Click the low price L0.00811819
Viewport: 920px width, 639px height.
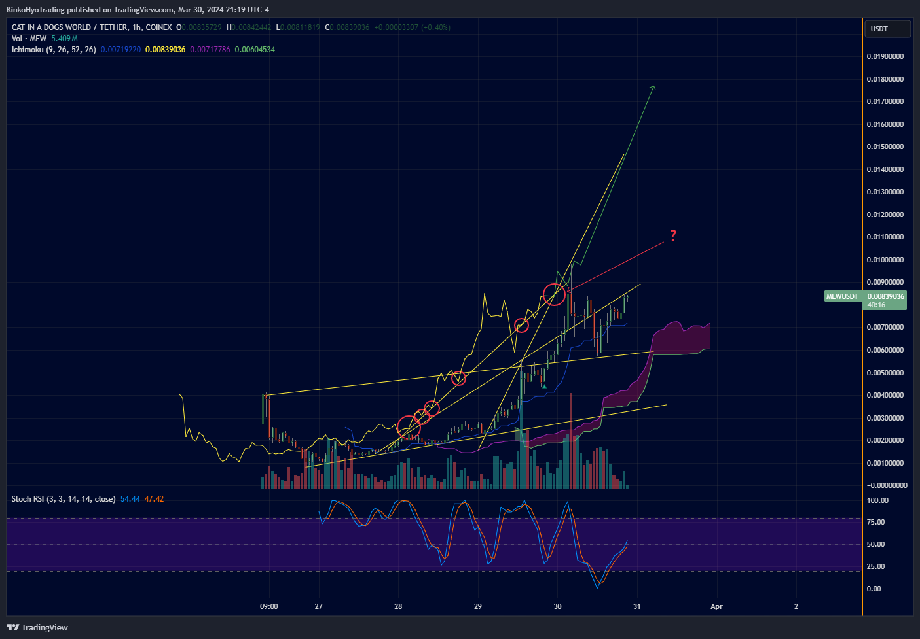click(298, 27)
